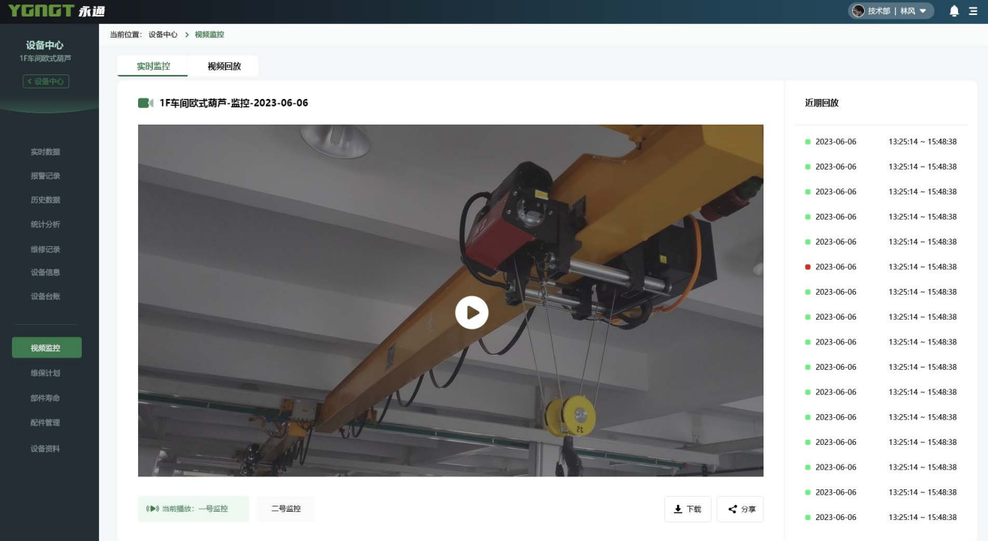Screen dimensions: 988x541
Task: Go back via 设备中心 sidebar button
Action: point(46,81)
